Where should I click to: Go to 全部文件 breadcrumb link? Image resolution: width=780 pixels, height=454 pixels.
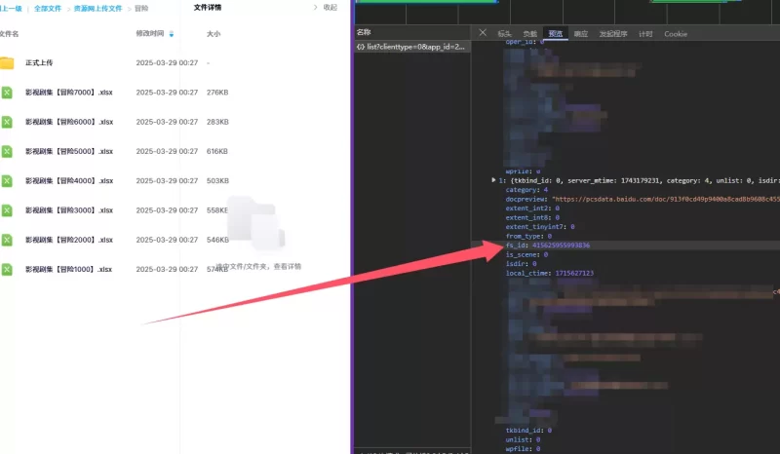(48, 9)
